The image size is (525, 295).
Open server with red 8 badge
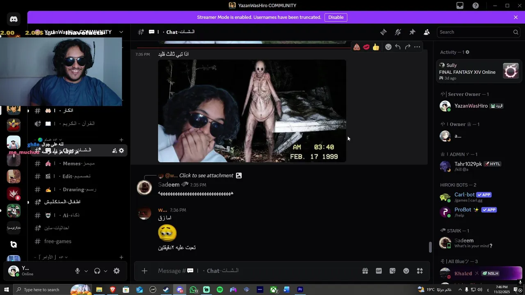(x=14, y=193)
